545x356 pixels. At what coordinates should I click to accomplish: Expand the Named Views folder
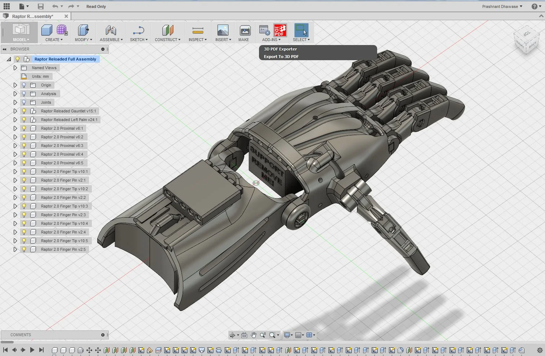click(15, 68)
